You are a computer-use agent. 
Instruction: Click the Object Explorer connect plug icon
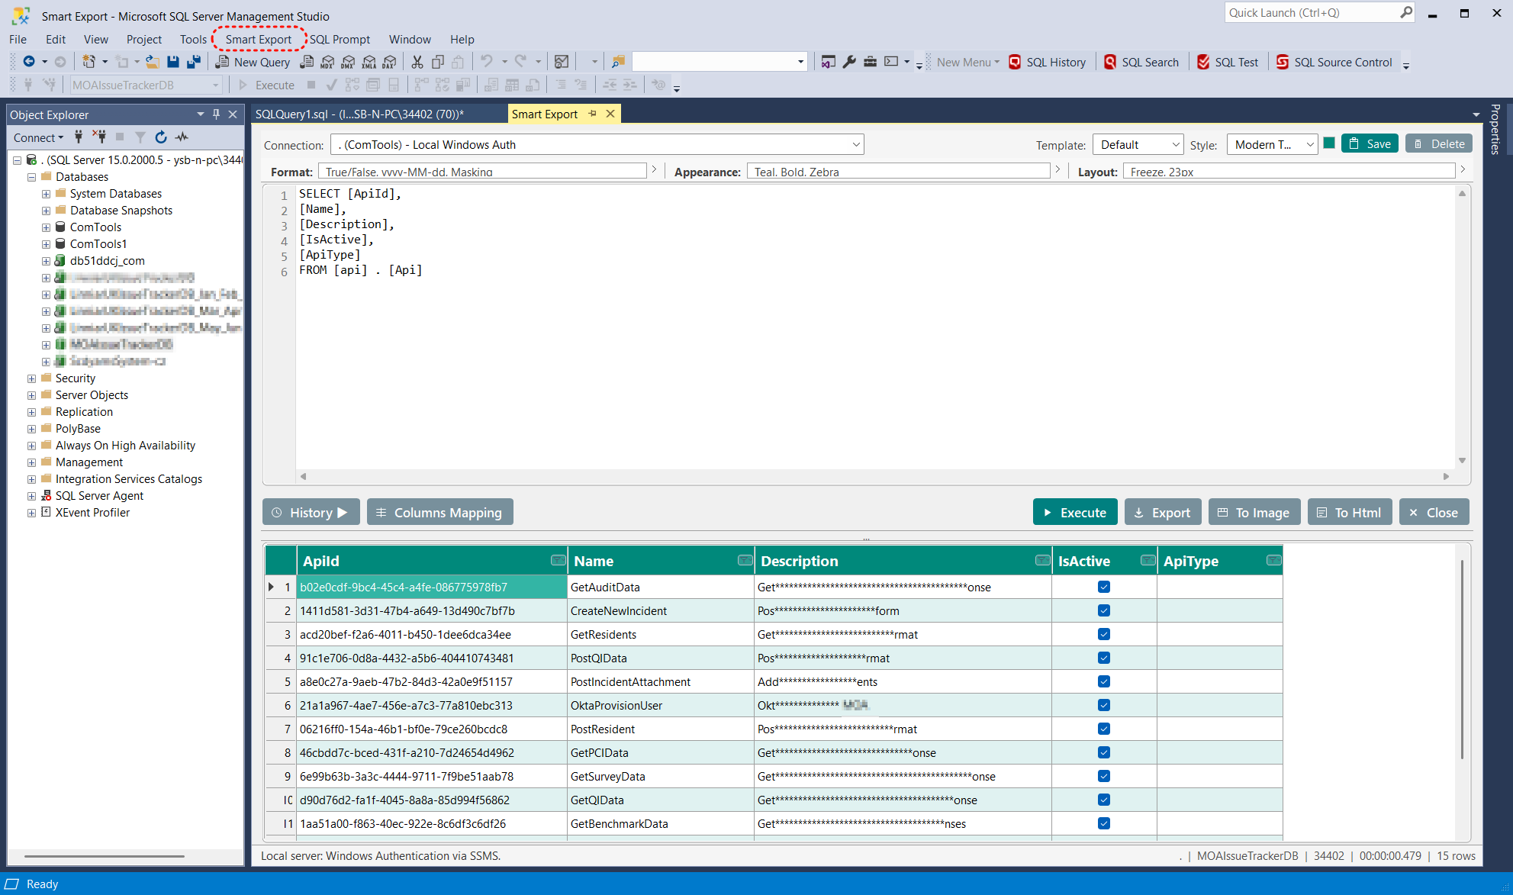point(79,137)
